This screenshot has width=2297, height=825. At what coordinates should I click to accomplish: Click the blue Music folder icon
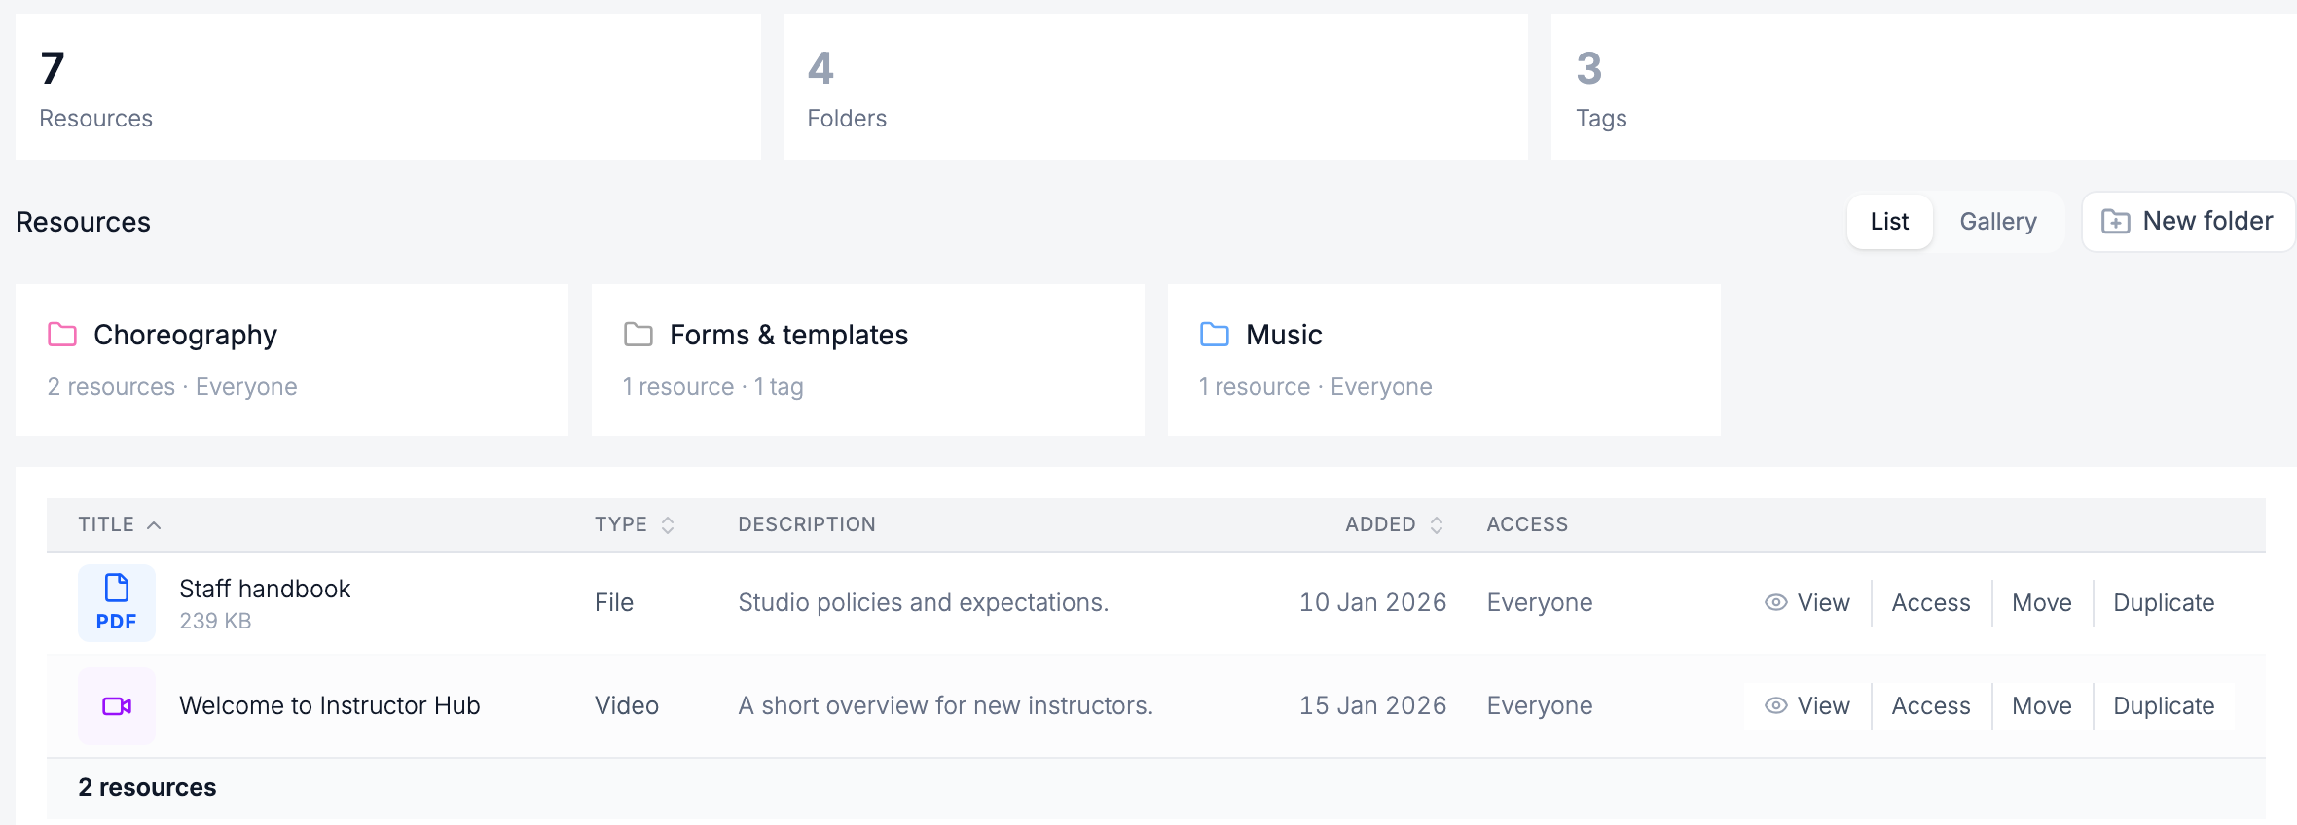[x=1215, y=335]
